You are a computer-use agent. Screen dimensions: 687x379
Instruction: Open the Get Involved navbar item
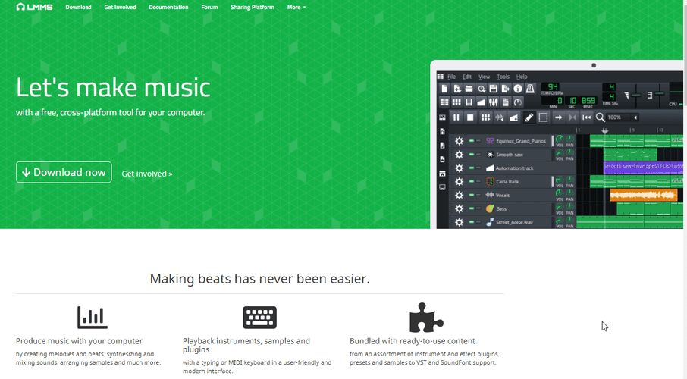[120, 7]
